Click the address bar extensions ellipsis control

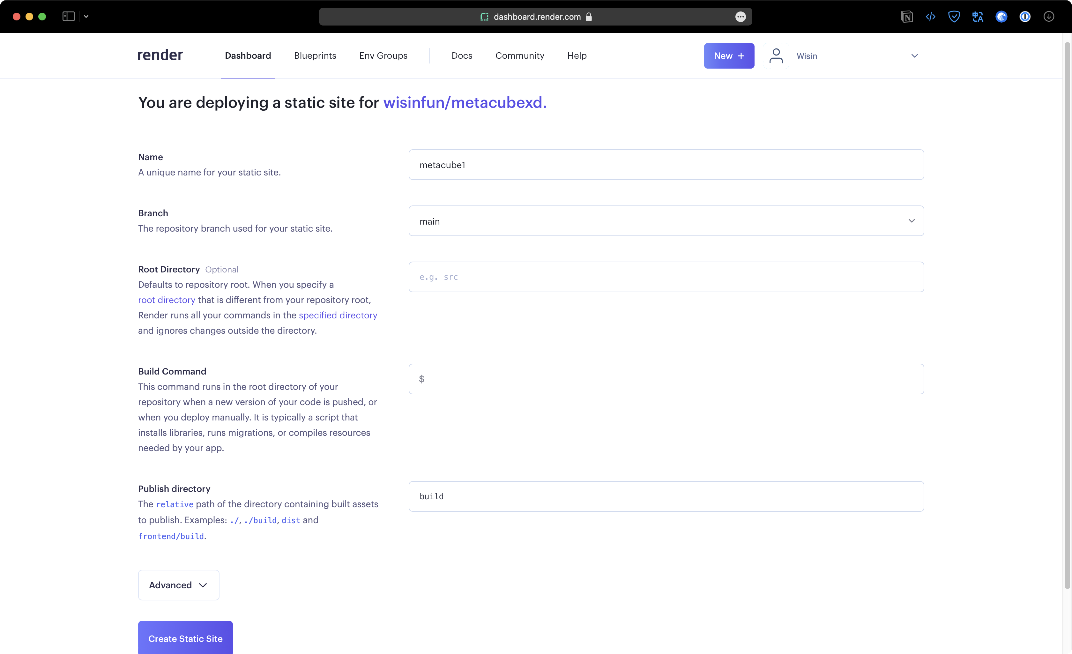[740, 17]
